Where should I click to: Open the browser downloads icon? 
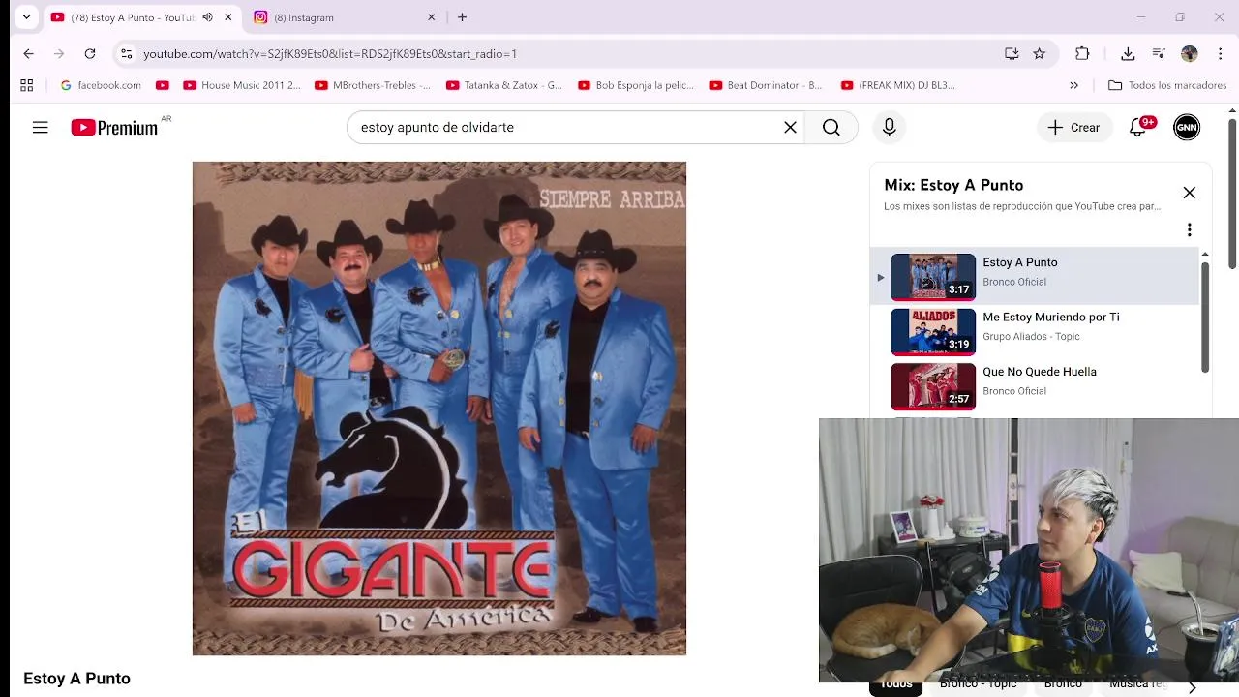pos(1128,54)
